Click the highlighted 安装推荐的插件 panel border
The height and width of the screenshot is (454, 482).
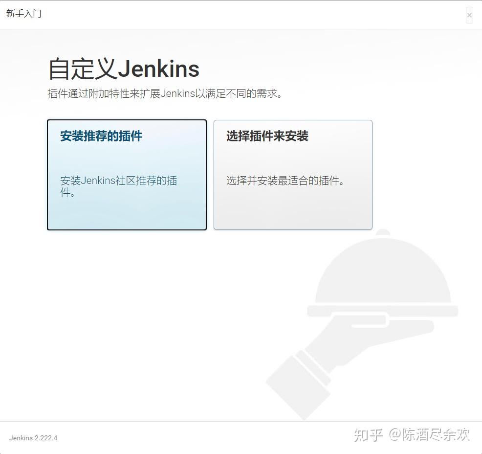click(127, 120)
